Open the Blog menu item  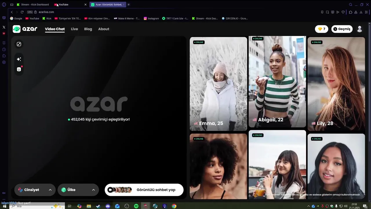(x=88, y=29)
